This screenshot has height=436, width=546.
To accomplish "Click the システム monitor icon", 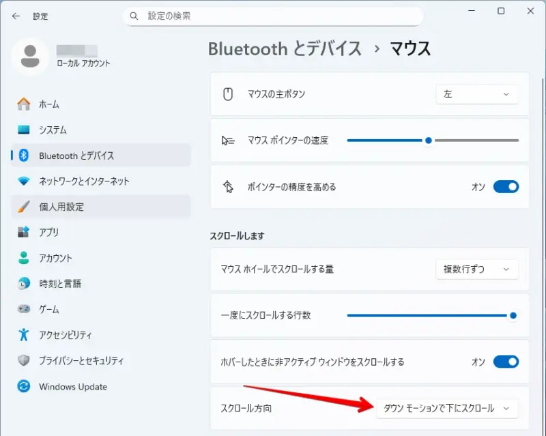I will [x=24, y=130].
